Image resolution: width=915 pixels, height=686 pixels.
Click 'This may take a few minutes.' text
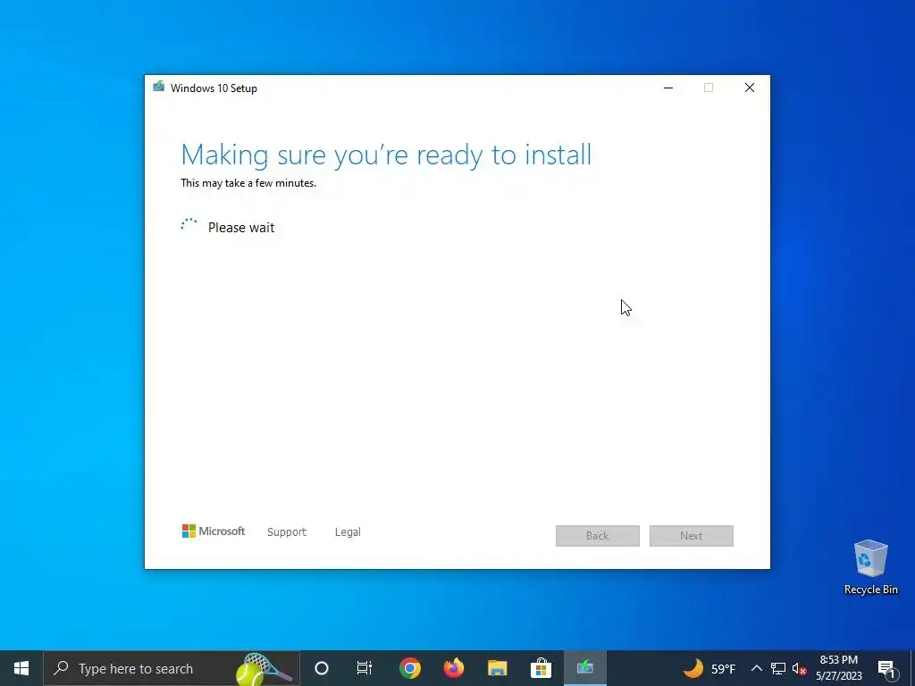click(x=248, y=183)
